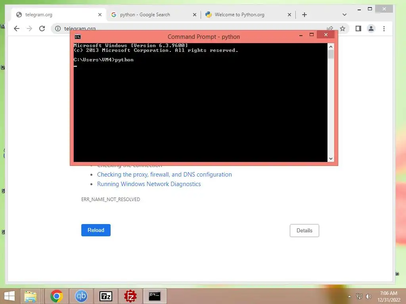Close the telegram.org tab
This screenshot has height=304, width=406.
pos(100,15)
